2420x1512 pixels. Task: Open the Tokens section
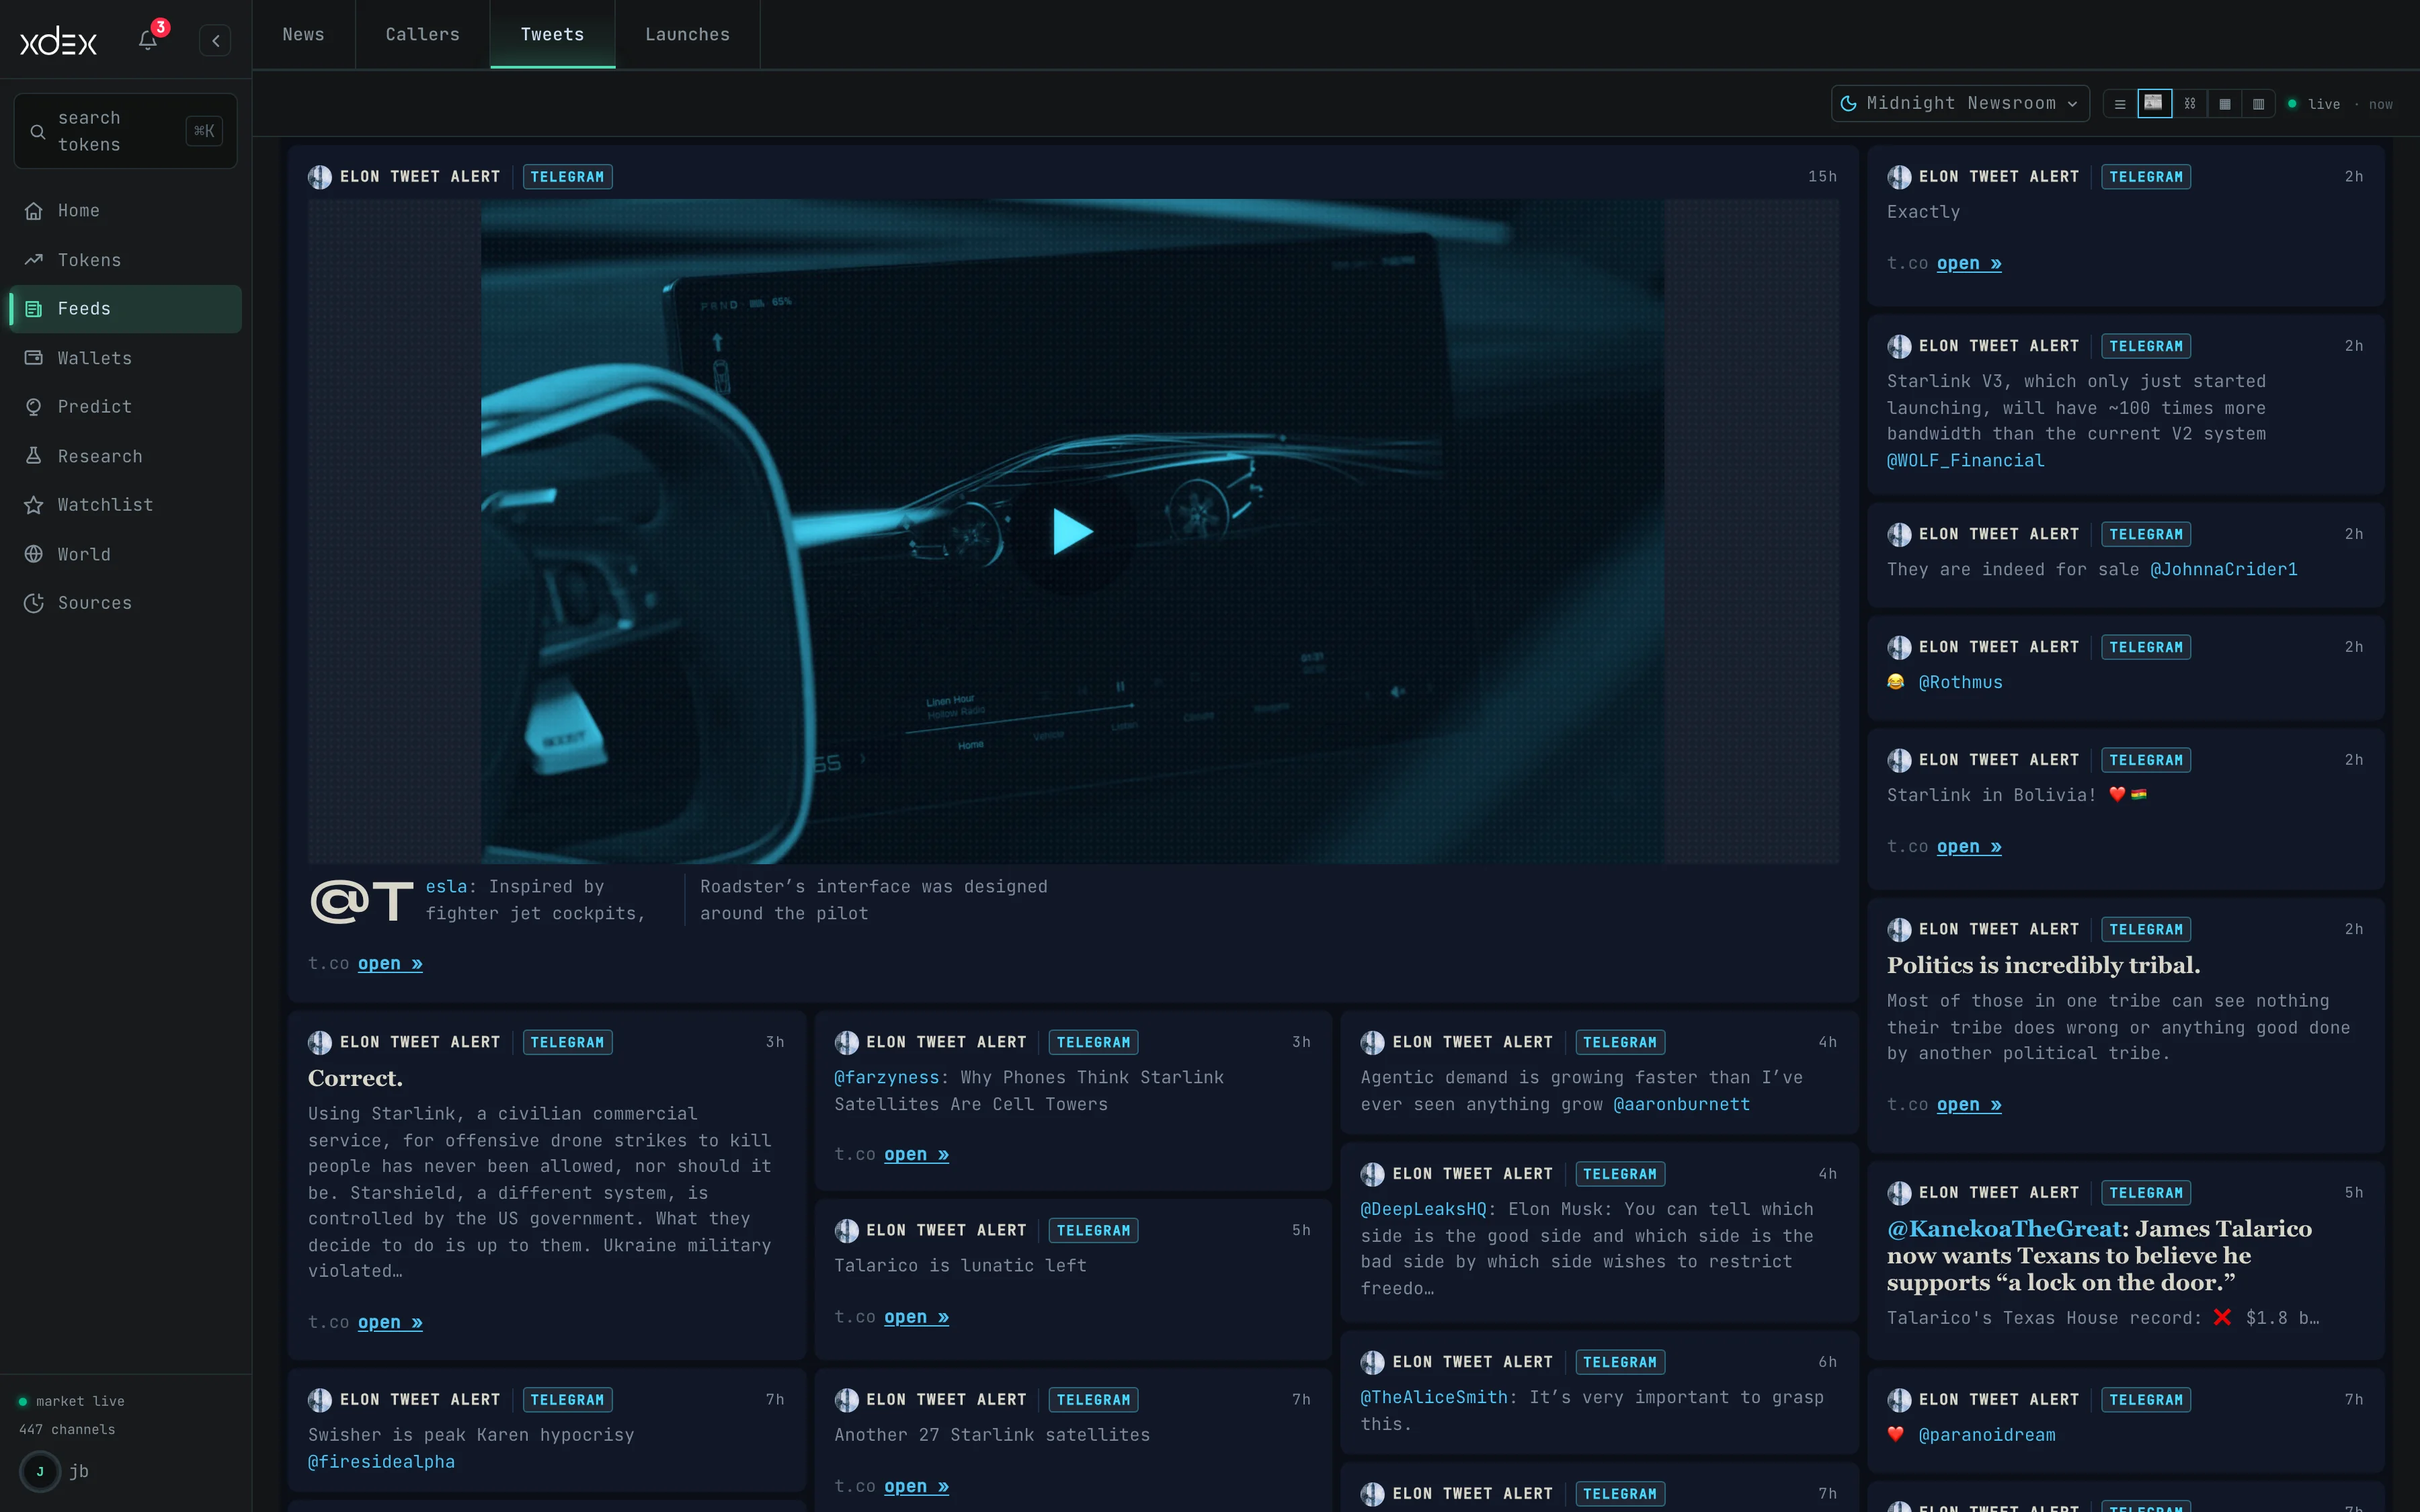[x=125, y=260]
